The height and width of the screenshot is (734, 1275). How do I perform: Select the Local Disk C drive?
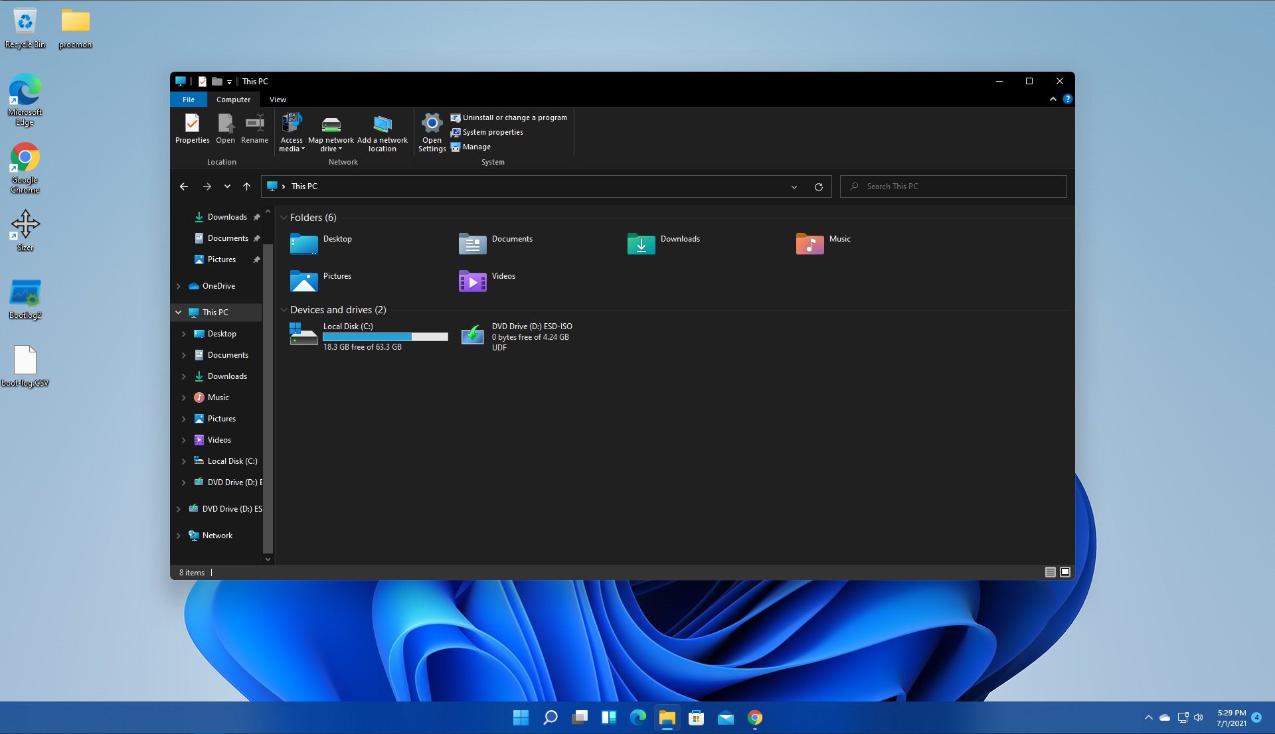[x=368, y=336]
